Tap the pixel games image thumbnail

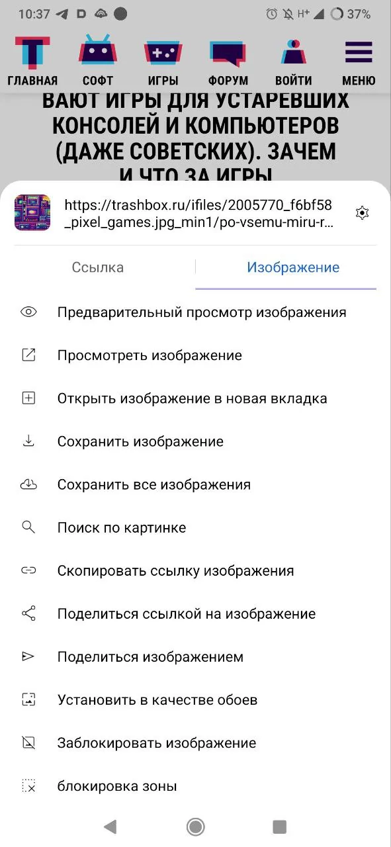(x=32, y=212)
